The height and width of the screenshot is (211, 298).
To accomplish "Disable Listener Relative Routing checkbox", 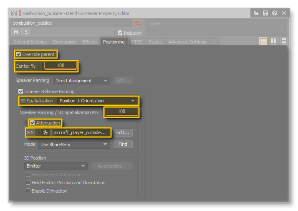I will [21, 92].
